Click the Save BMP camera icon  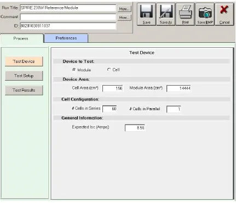(205, 14)
